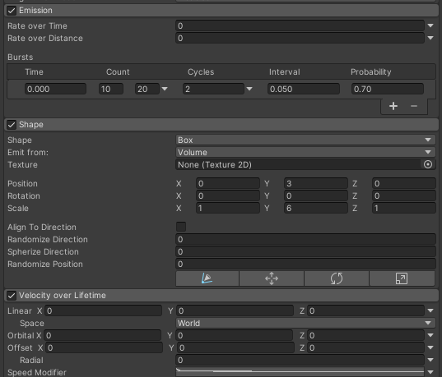Select the shape move gizmo tool icon
The image size is (442, 377).
pyautogui.click(x=272, y=278)
